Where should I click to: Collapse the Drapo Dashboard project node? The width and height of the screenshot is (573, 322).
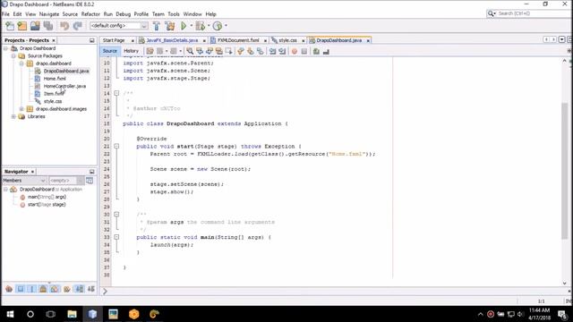(6, 48)
